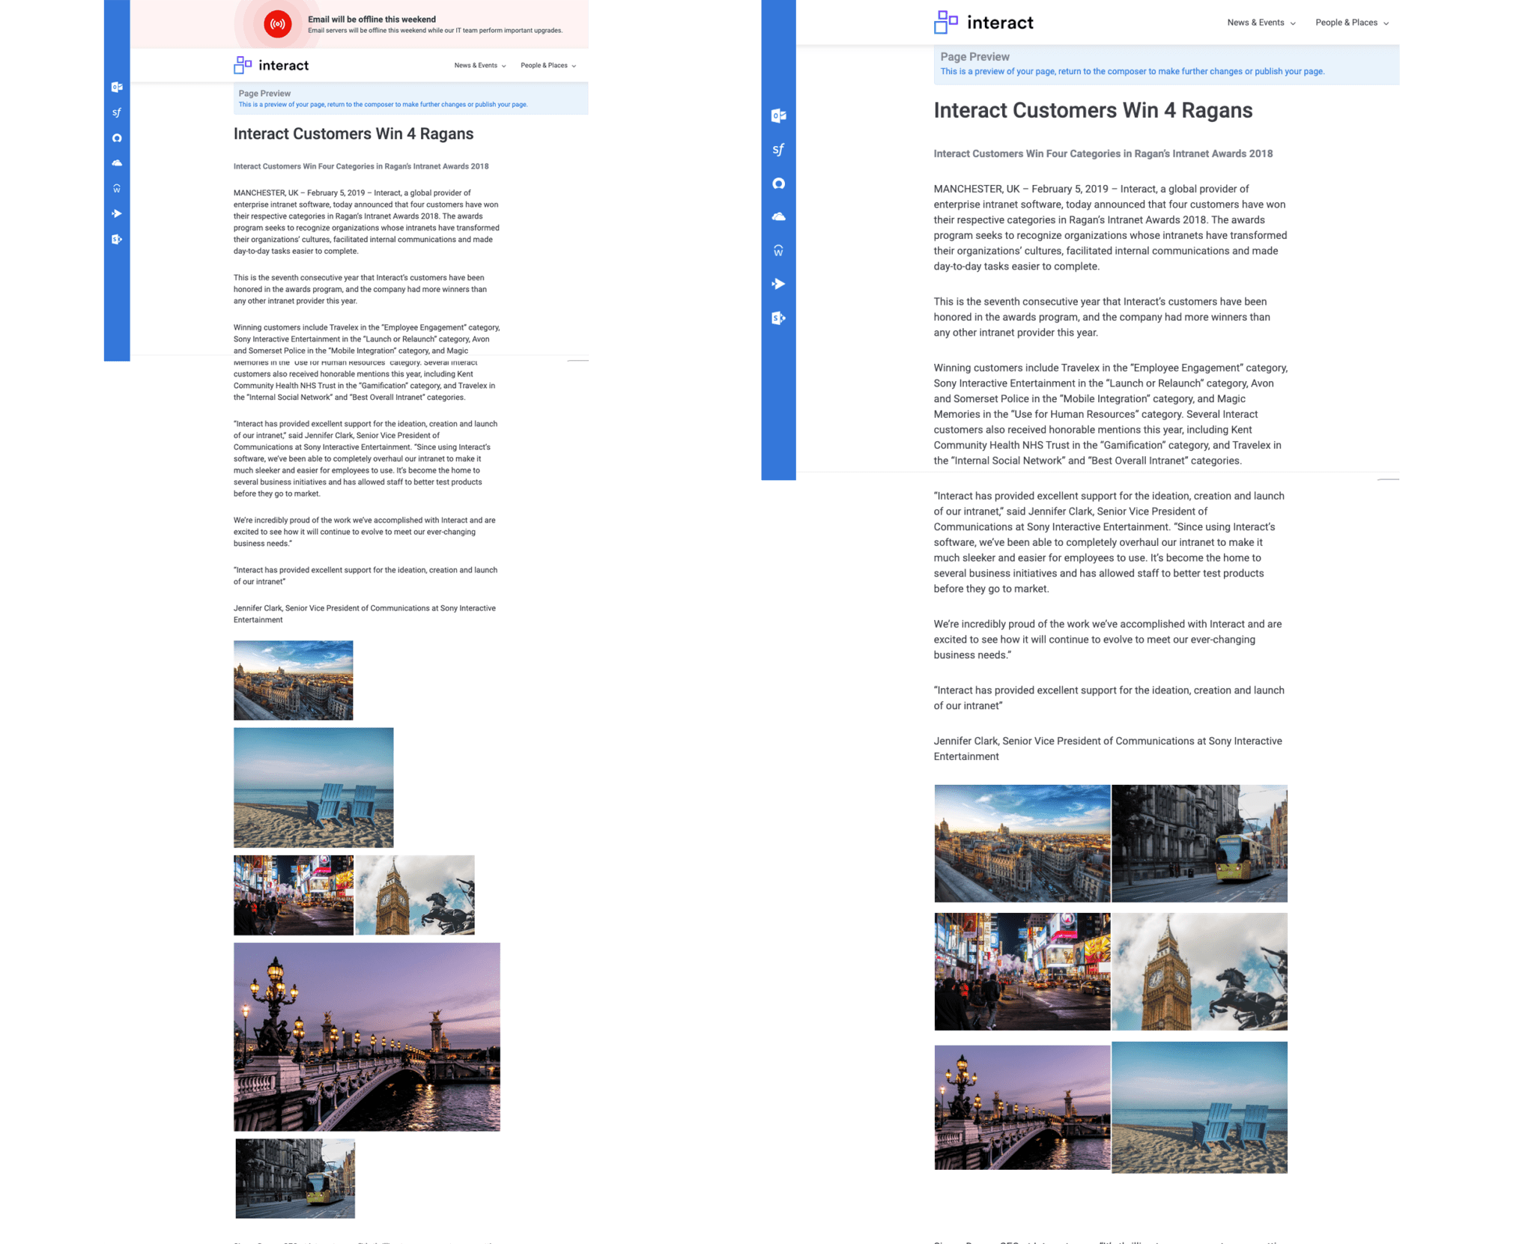Open Outlook icon in the right-hand sidebar
Image resolution: width=1534 pixels, height=1244 pixels.
tap(778, 115)
